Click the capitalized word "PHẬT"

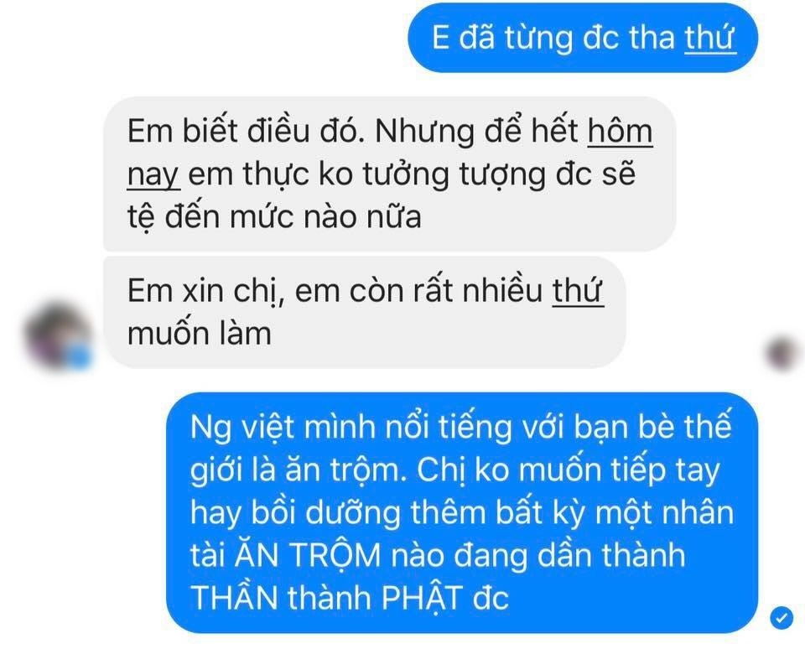tap(422, 598)
